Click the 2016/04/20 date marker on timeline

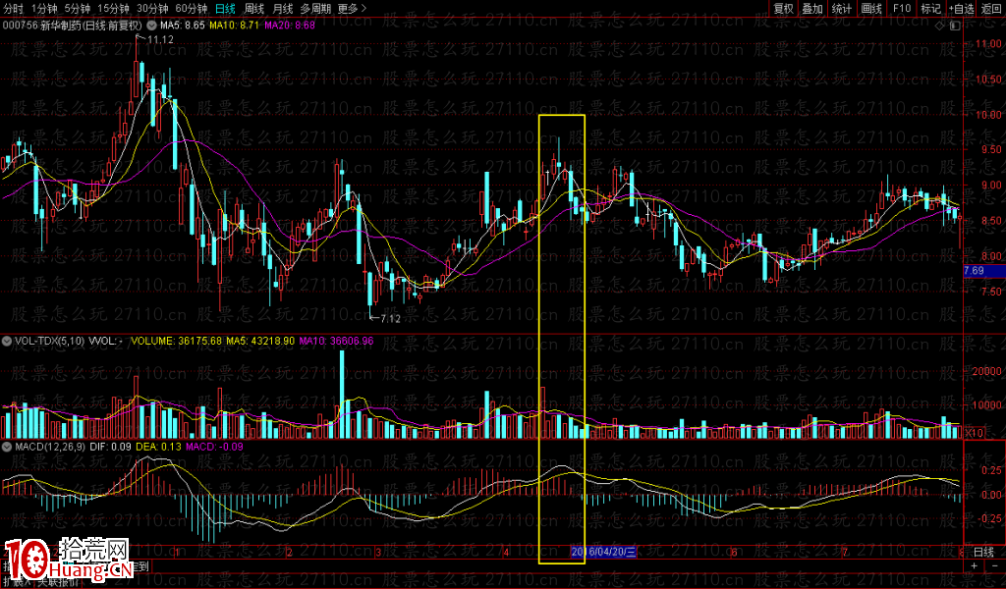coord(603,552)
